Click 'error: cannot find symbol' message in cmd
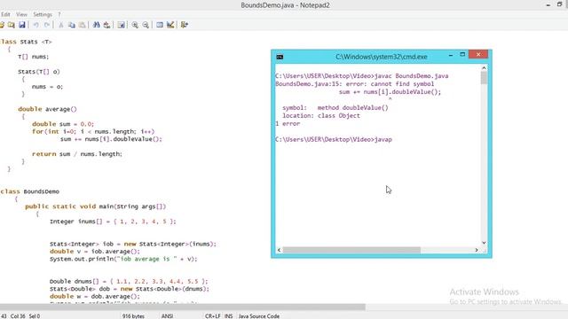Image resolution: width=568 pixels, height=319 pixels. click(390, 84)
